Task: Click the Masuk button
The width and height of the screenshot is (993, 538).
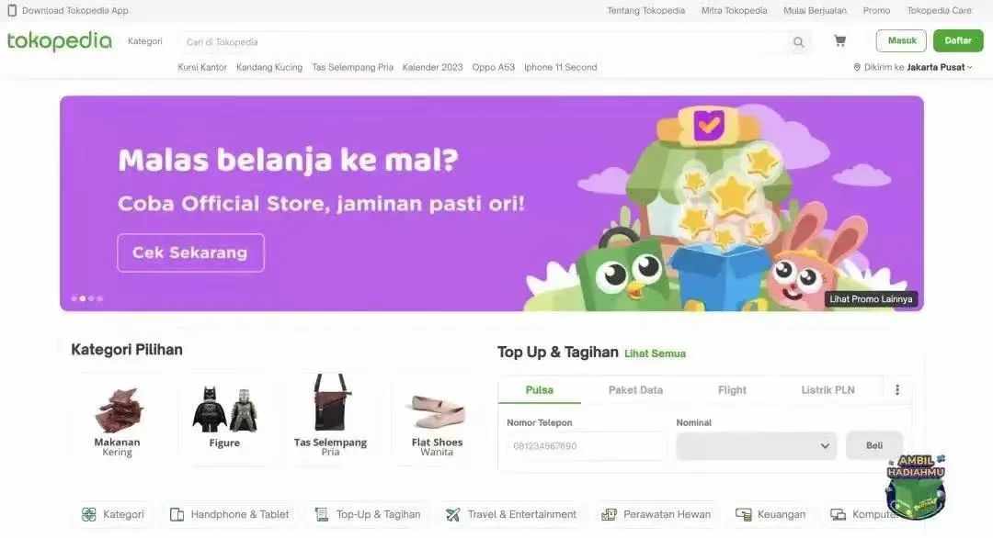Action: (x=901, y=40)
